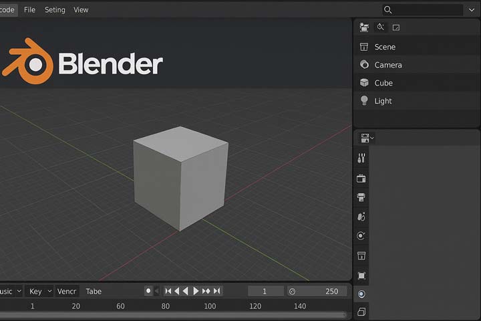Click frame 120 on the timeline ruler
Image resolution: width=481 pixels, height=321 pixels.
point(255,306)
